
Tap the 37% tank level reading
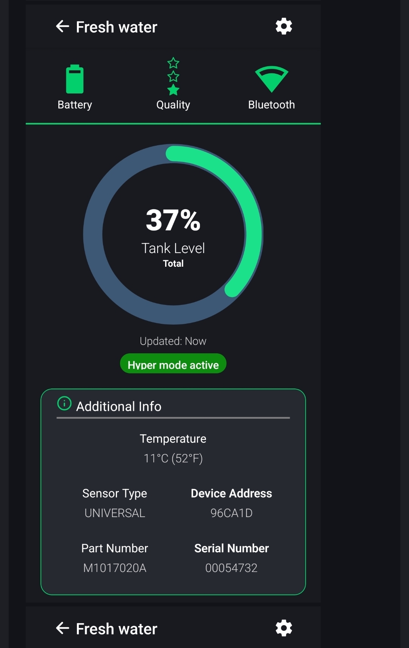click(173, 220)
